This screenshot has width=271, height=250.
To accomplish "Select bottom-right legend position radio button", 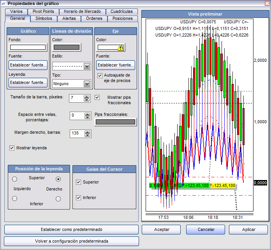I will point(58,199).
